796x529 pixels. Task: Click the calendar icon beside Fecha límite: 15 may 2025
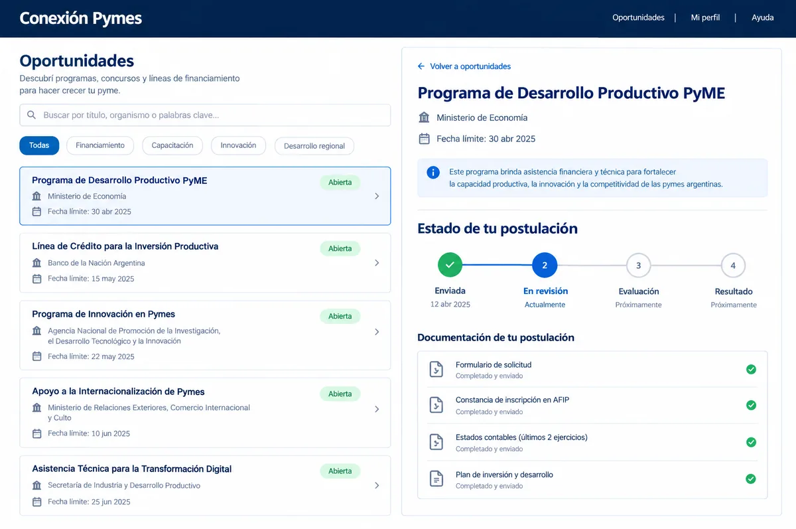36,279
